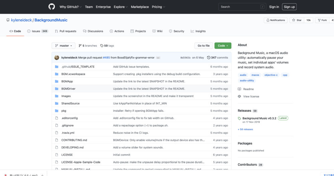This screenshot has height=176, width=334.
Task: Click the .travis.yml file icon
Action: [x=57, y=133]
